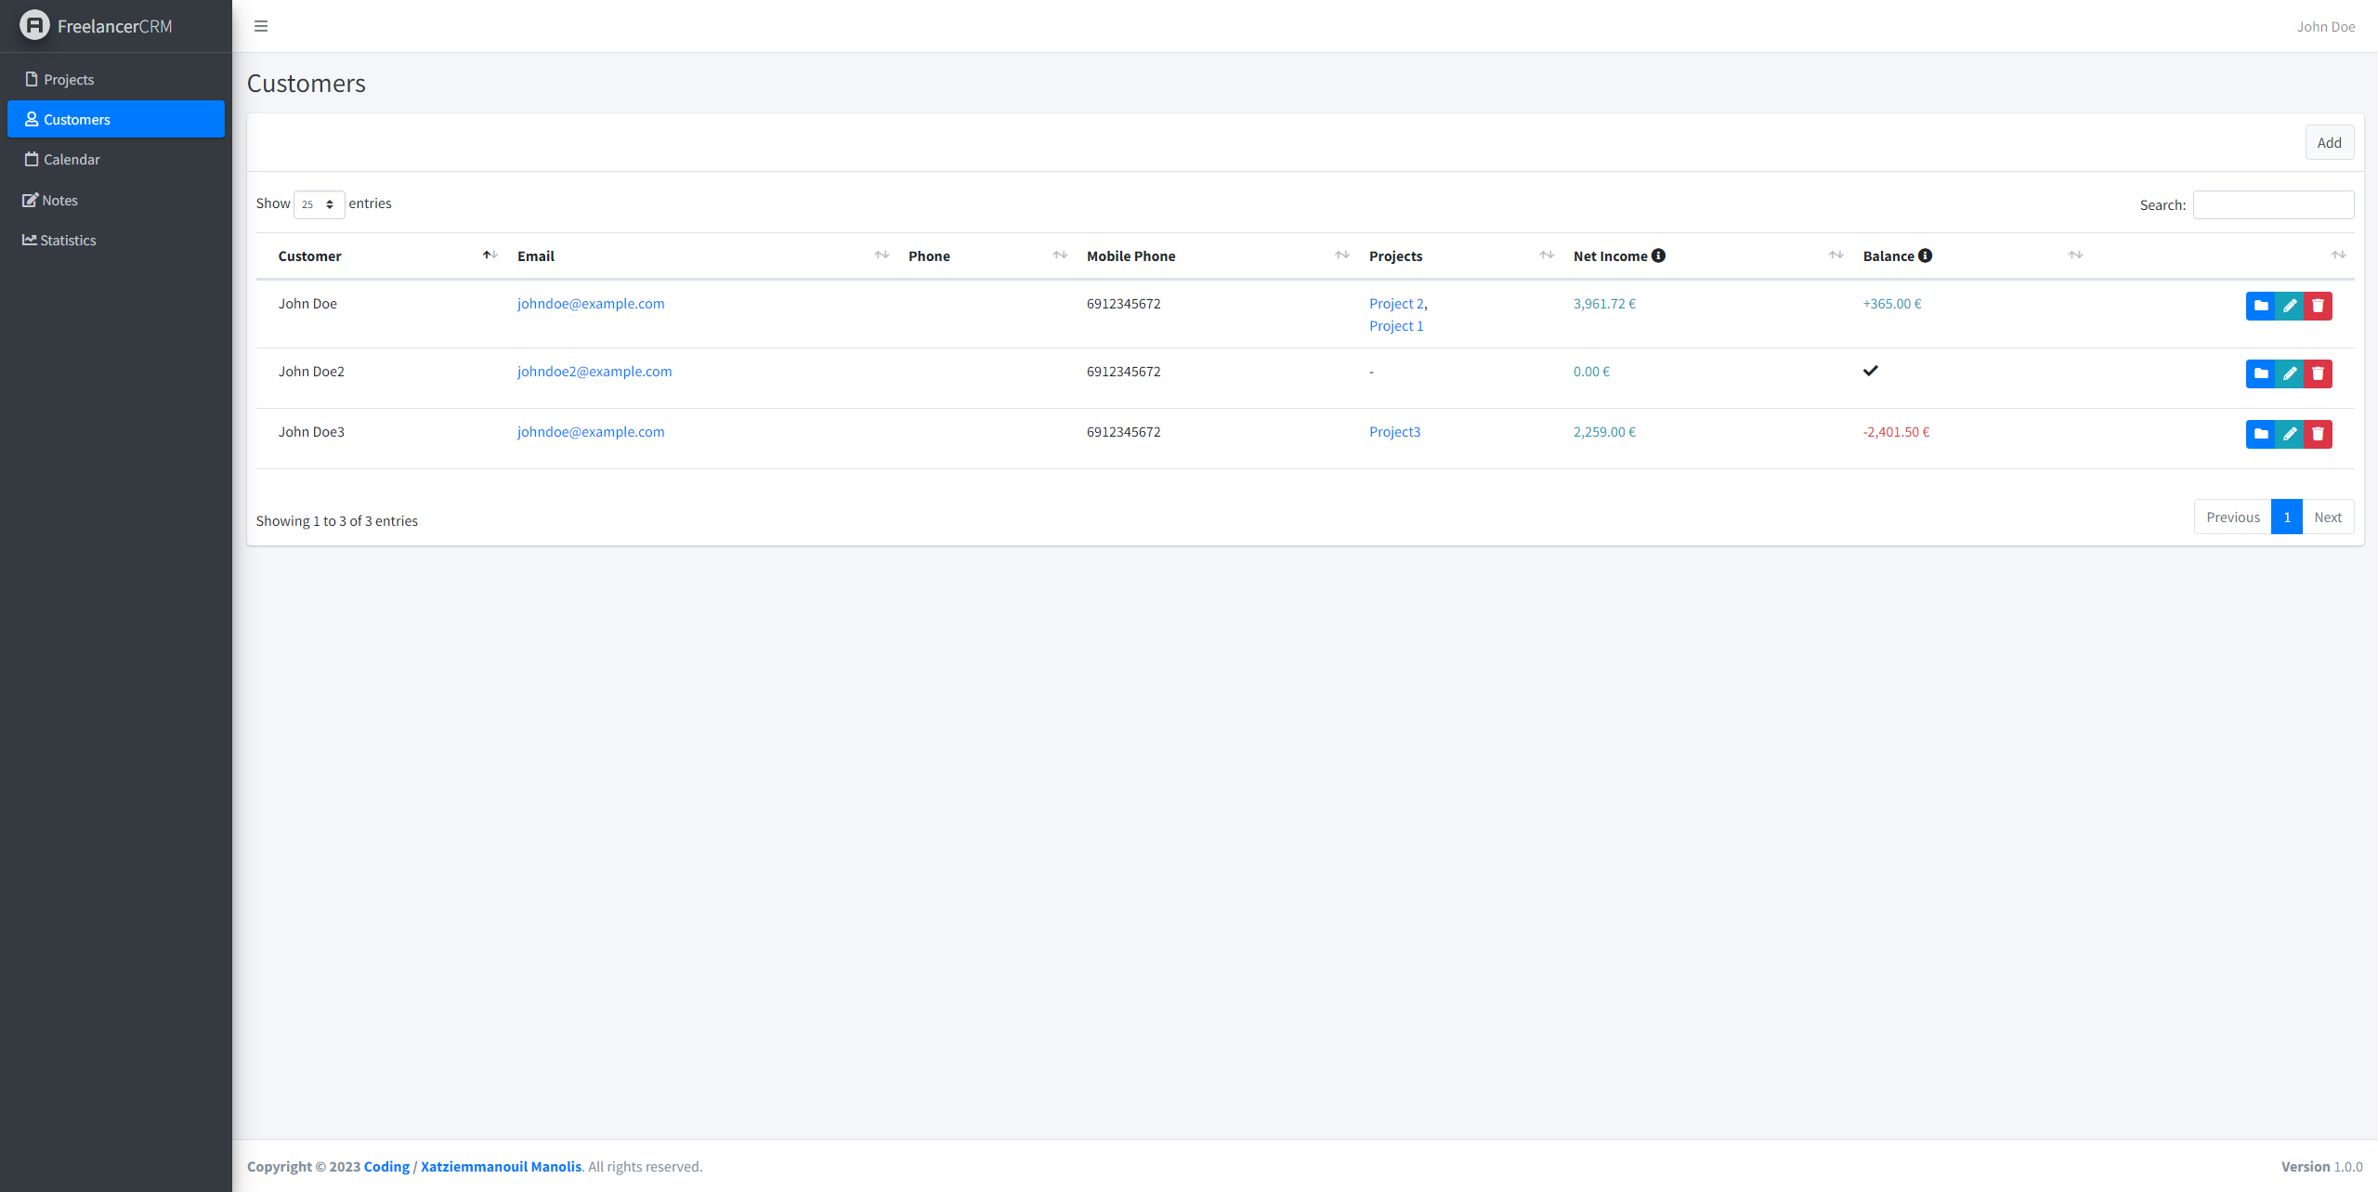Sort table by Mobile Phone column
The height and width of the screenshot is (1192, 2378).
click(1130, 256)
